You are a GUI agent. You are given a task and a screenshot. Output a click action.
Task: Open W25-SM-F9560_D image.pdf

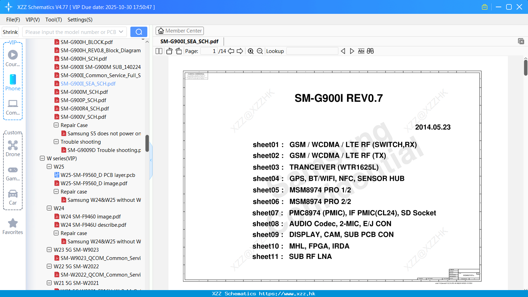94,183
